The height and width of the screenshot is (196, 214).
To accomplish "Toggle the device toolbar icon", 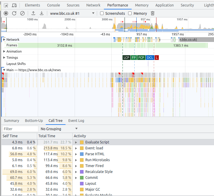I will tap(14, 5).
